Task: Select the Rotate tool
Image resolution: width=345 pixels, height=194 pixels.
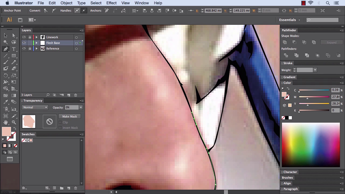Action: coord(6,75)
